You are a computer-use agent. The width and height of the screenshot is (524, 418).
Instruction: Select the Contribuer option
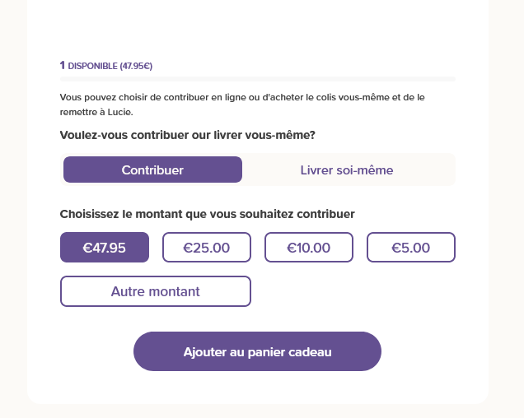click(x=152, y=170)
